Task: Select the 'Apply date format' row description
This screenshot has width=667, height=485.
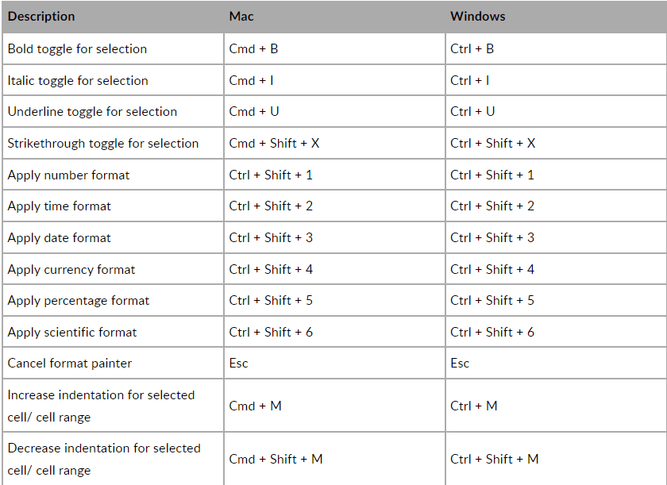Action: click(x=60, y=238)
